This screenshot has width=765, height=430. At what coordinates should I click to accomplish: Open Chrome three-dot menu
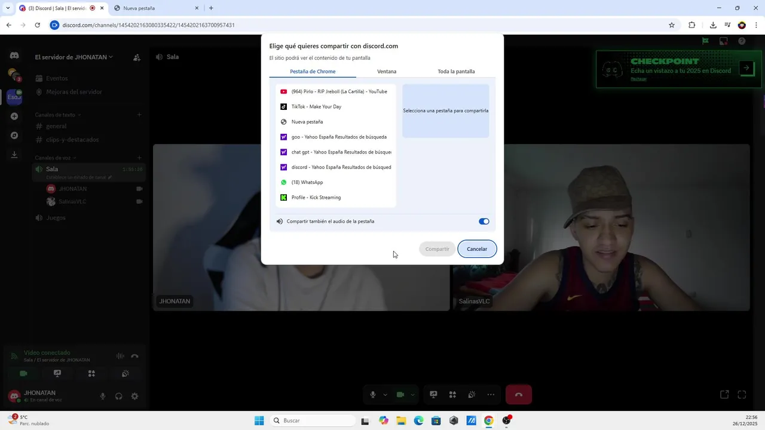click(756, 25)
